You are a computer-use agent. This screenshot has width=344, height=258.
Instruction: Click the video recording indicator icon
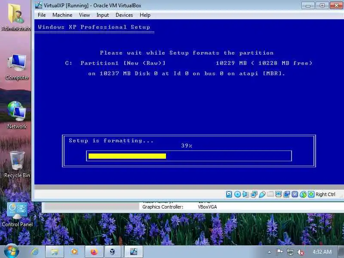286,194
